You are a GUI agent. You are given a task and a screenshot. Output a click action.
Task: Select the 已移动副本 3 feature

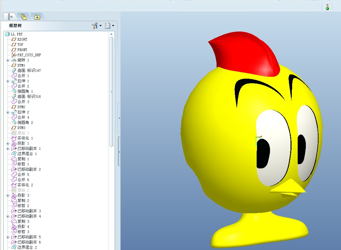(x=26, y=211)
